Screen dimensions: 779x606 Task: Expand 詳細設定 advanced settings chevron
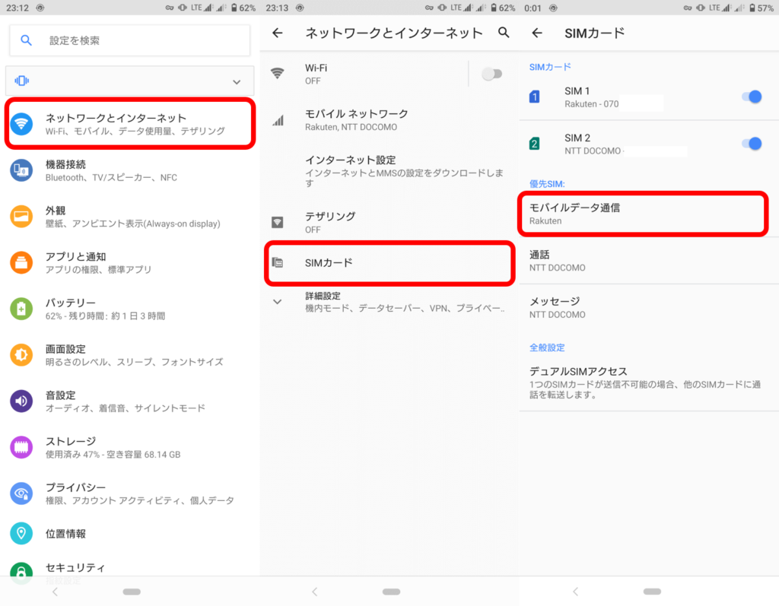pos(277,302)
